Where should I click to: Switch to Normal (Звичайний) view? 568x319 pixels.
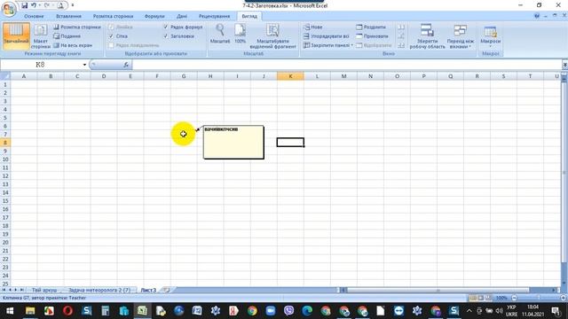pyautogui.click(x=16, y=35)
